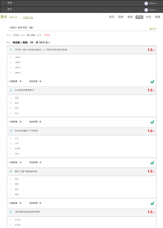
Task: Expand the username dropdown in second bar
Action: (153, 10)
